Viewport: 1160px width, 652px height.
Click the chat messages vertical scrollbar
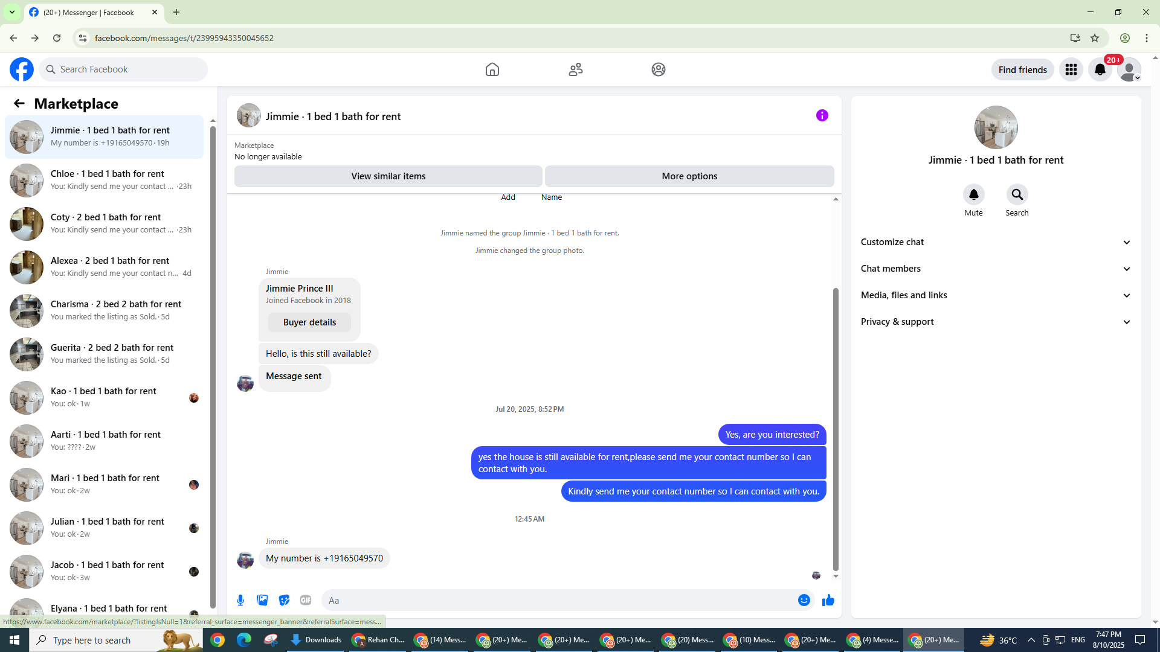[x=836, y=429]
